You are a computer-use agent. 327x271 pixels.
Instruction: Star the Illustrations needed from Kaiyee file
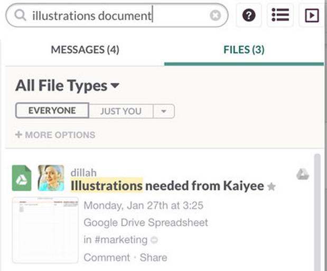click(x=272, y=186)
